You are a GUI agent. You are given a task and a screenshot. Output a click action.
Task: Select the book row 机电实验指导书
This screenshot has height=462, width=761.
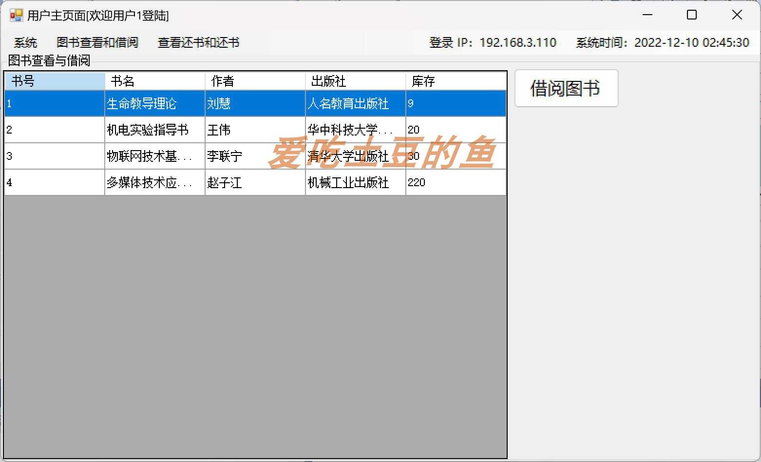pos(154,130)
